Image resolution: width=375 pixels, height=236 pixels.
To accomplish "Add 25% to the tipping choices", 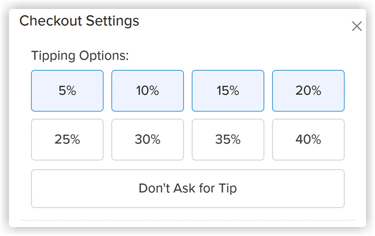I will (67, 140).
